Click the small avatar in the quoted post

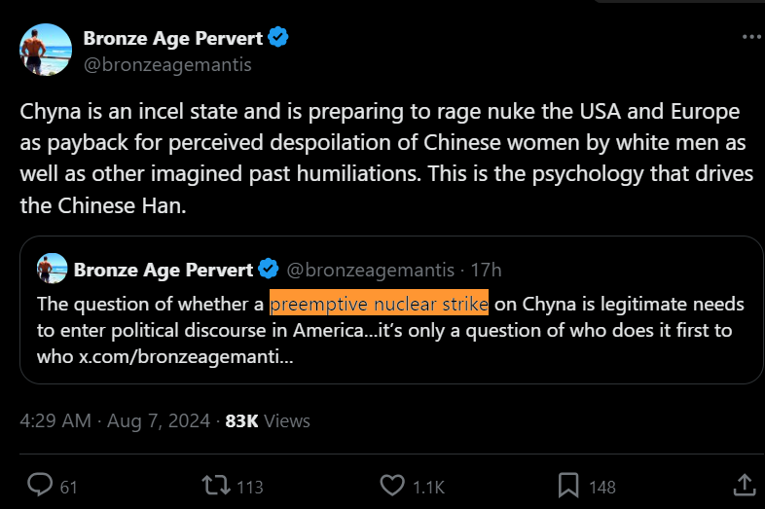[x=52, y=269]
